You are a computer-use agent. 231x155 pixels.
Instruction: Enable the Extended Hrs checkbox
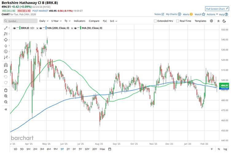click(x=155, y=21)
